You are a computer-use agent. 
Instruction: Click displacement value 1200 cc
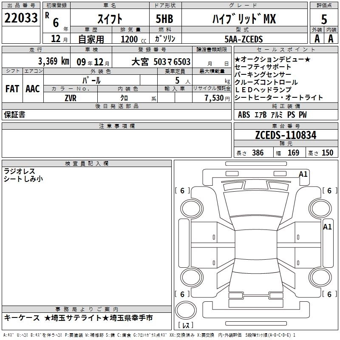click(133, 40)
